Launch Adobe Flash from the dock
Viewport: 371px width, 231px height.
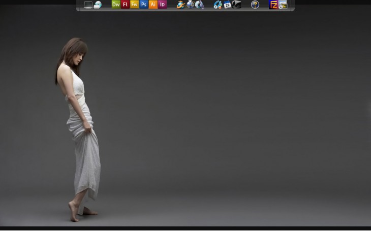pos(125,5)
